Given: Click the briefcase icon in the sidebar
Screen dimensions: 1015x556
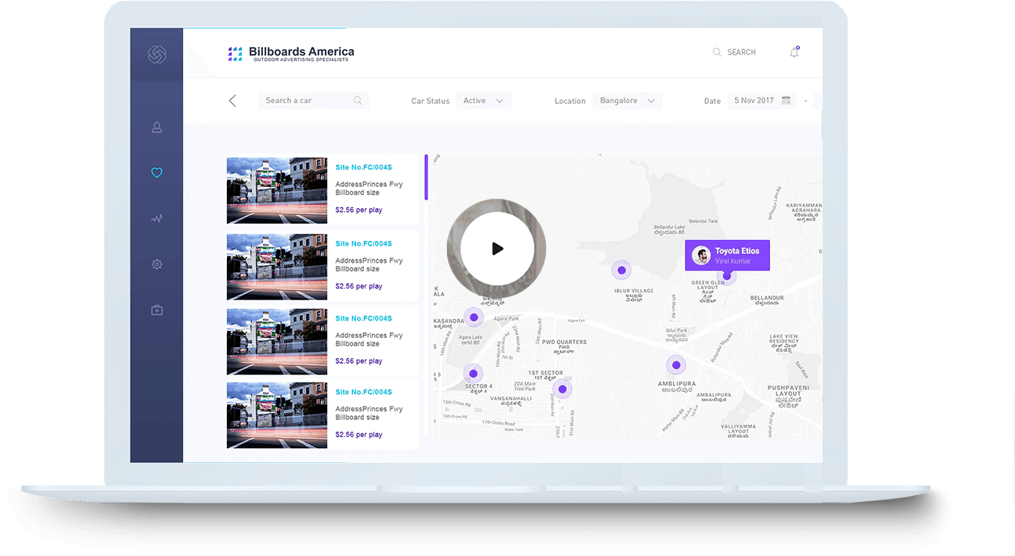Looking at the screenshot, I should pos(157,310).
